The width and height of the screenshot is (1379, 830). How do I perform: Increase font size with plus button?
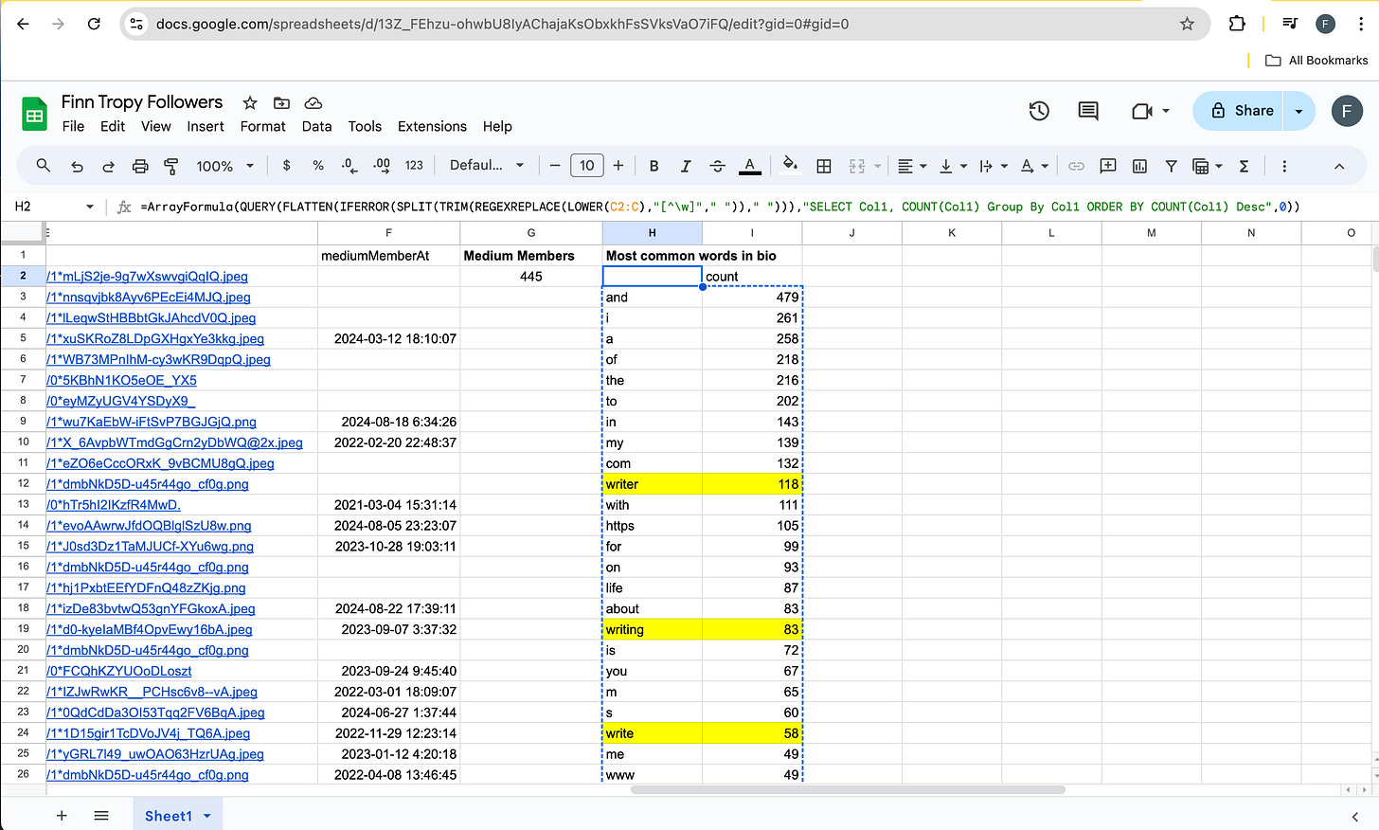coord(618,166)
